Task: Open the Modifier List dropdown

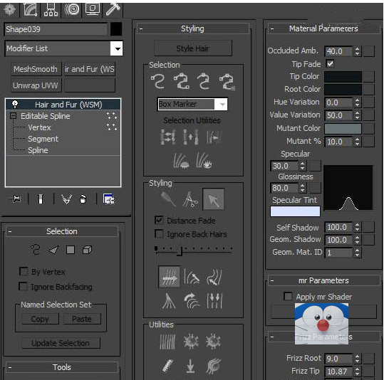Action: [117, 48]
